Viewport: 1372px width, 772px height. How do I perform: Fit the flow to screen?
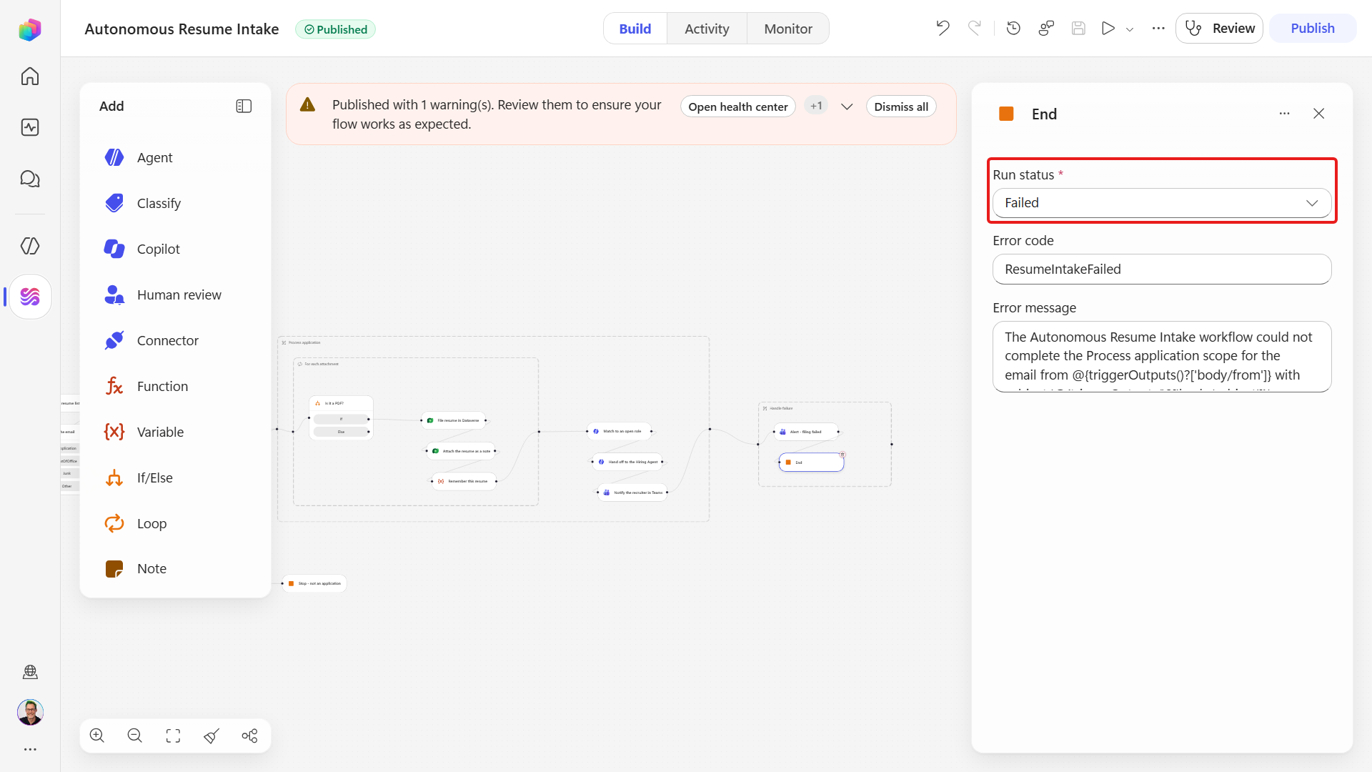[173, 736]
